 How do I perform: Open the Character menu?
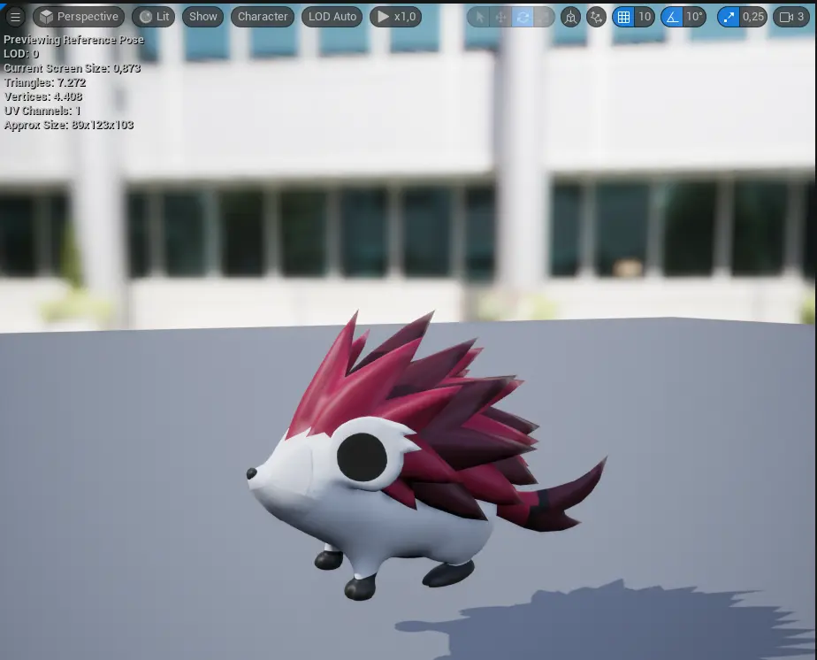tap(263, 17)
